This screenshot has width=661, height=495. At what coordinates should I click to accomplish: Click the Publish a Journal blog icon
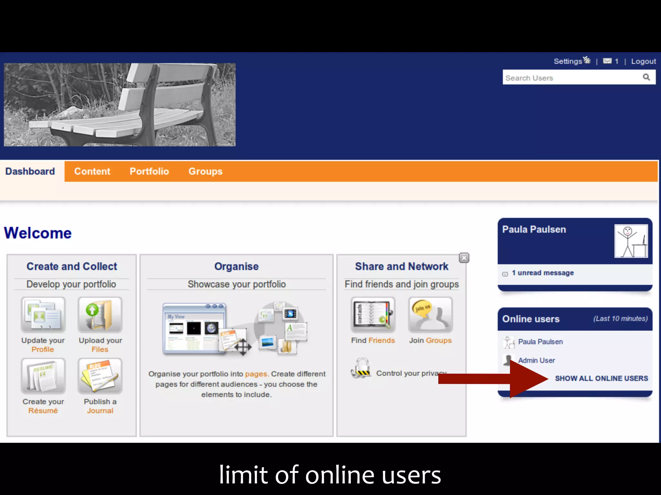100,376
